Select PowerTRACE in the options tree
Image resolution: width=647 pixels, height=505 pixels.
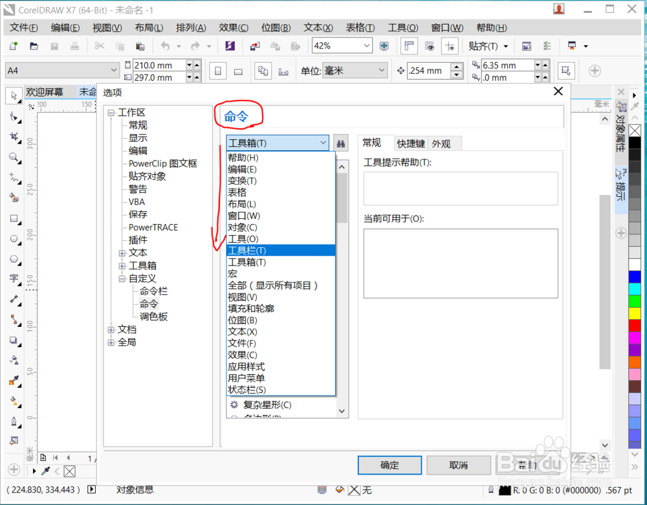[x=153, y=227]
